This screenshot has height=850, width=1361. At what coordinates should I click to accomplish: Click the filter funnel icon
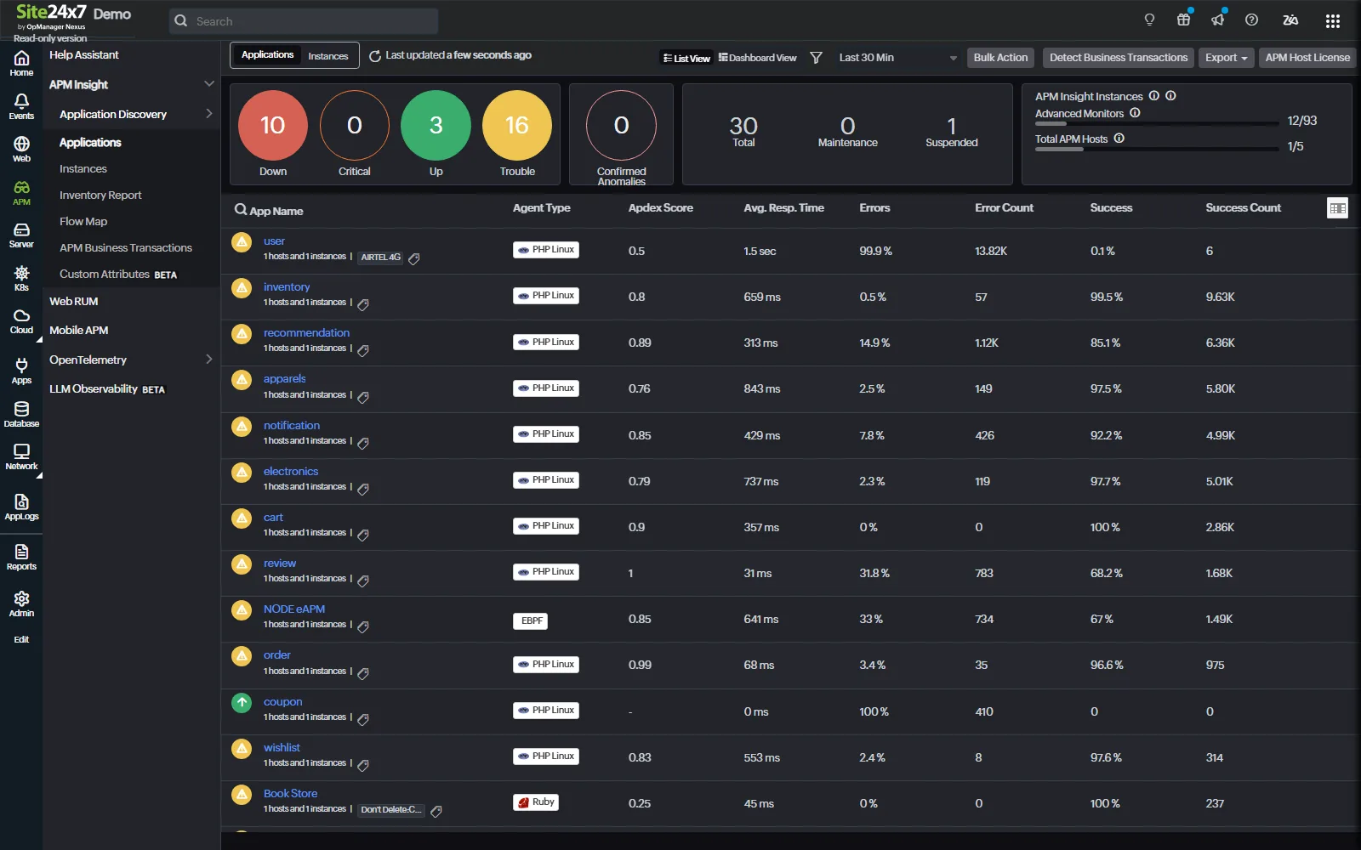pos(816,58)
